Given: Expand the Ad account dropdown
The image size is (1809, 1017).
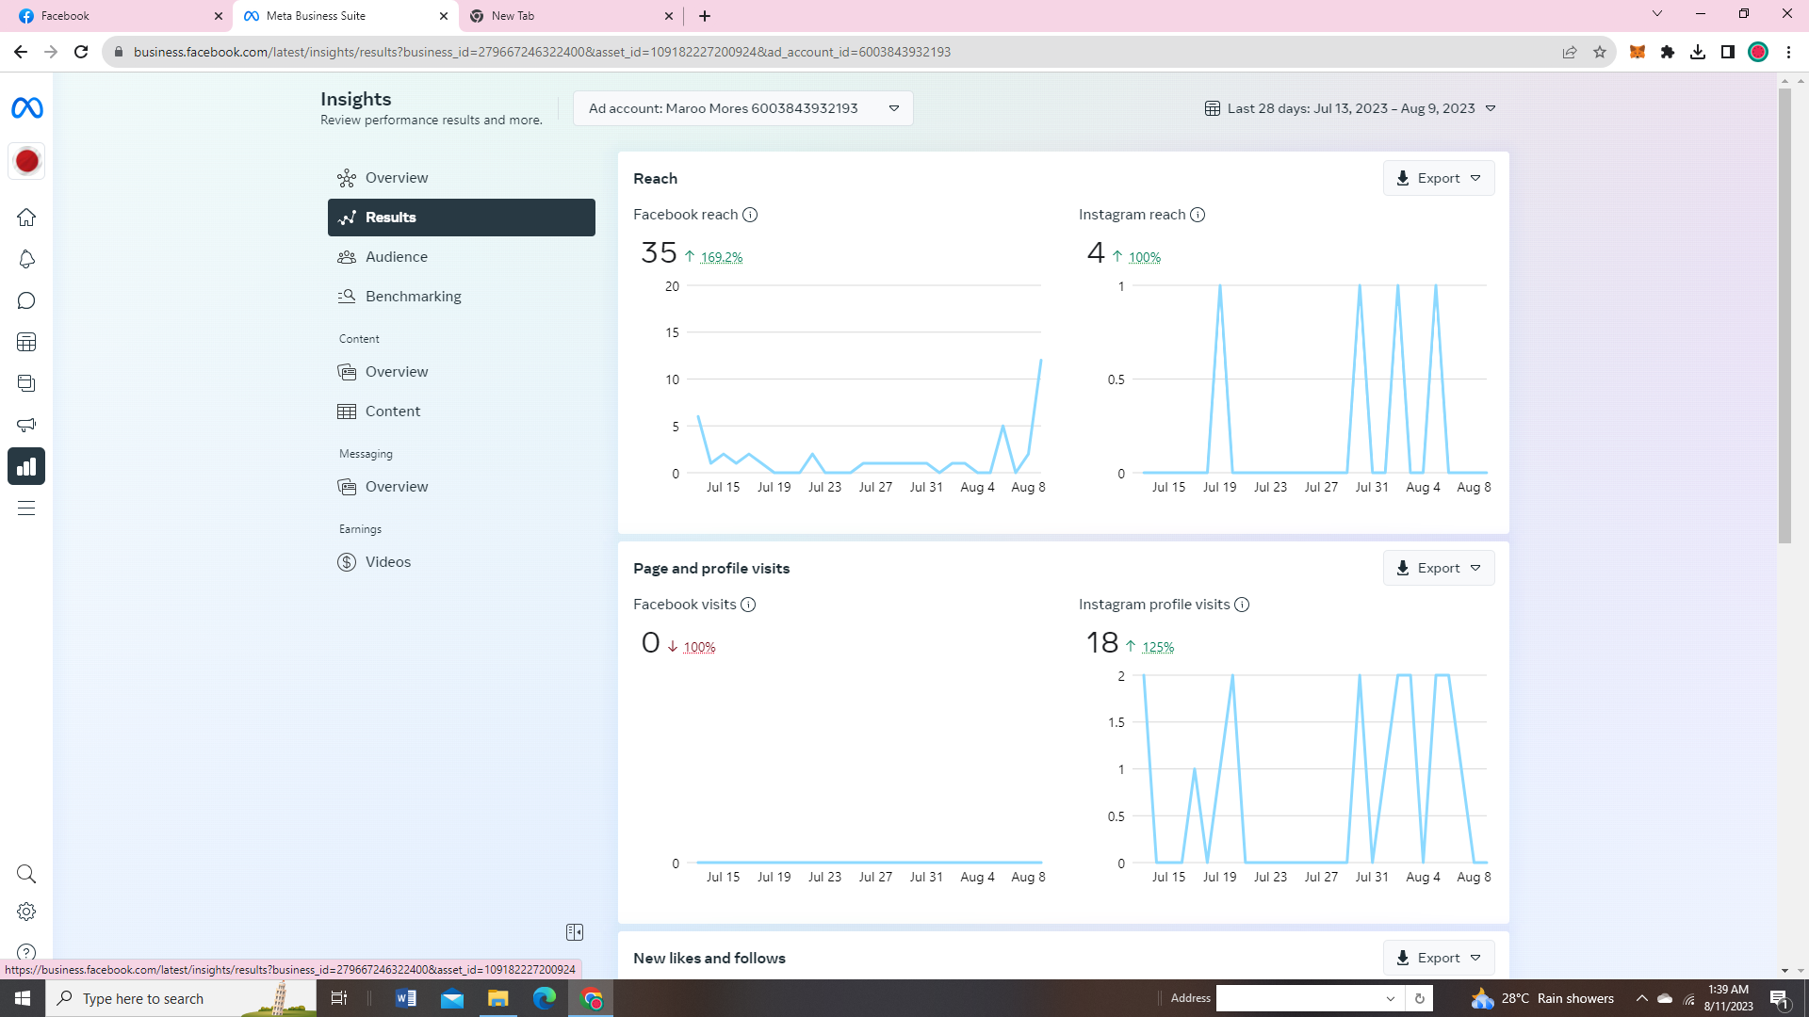Looking at the screenshot, I should click(743, 108).
